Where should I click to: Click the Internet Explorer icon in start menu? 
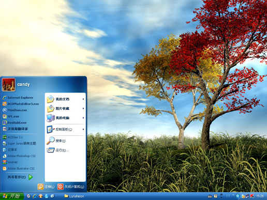[5, 98]
